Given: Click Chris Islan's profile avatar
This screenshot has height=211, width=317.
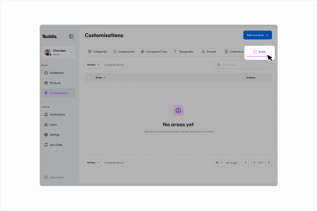Looking at the screenshot, I should click(x=47, y=52).
